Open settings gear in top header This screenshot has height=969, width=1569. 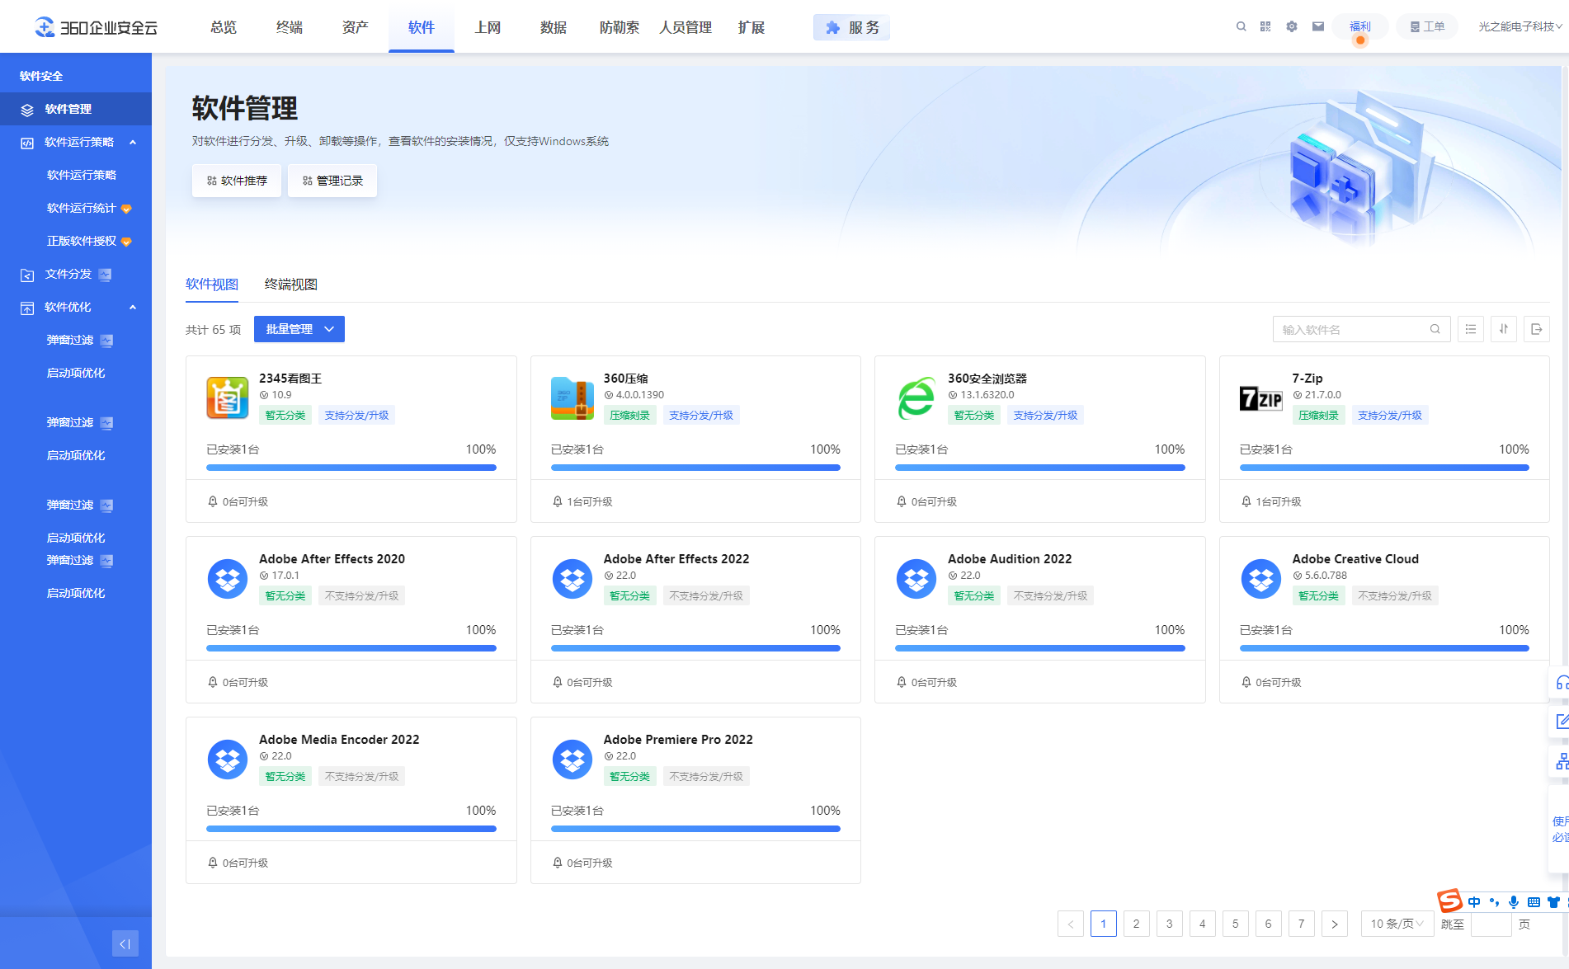pyautogui.click(x=1292, y=26)
